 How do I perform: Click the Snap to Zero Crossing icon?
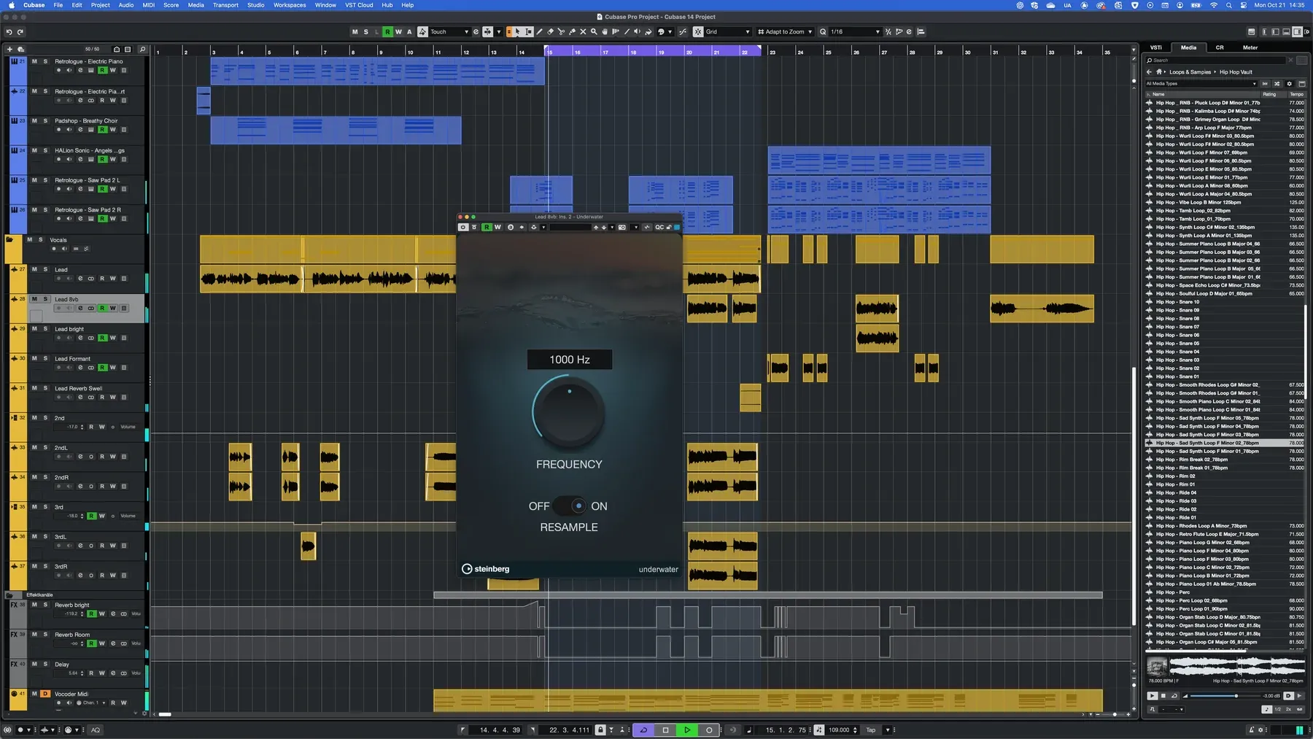(x=683, y=31)
